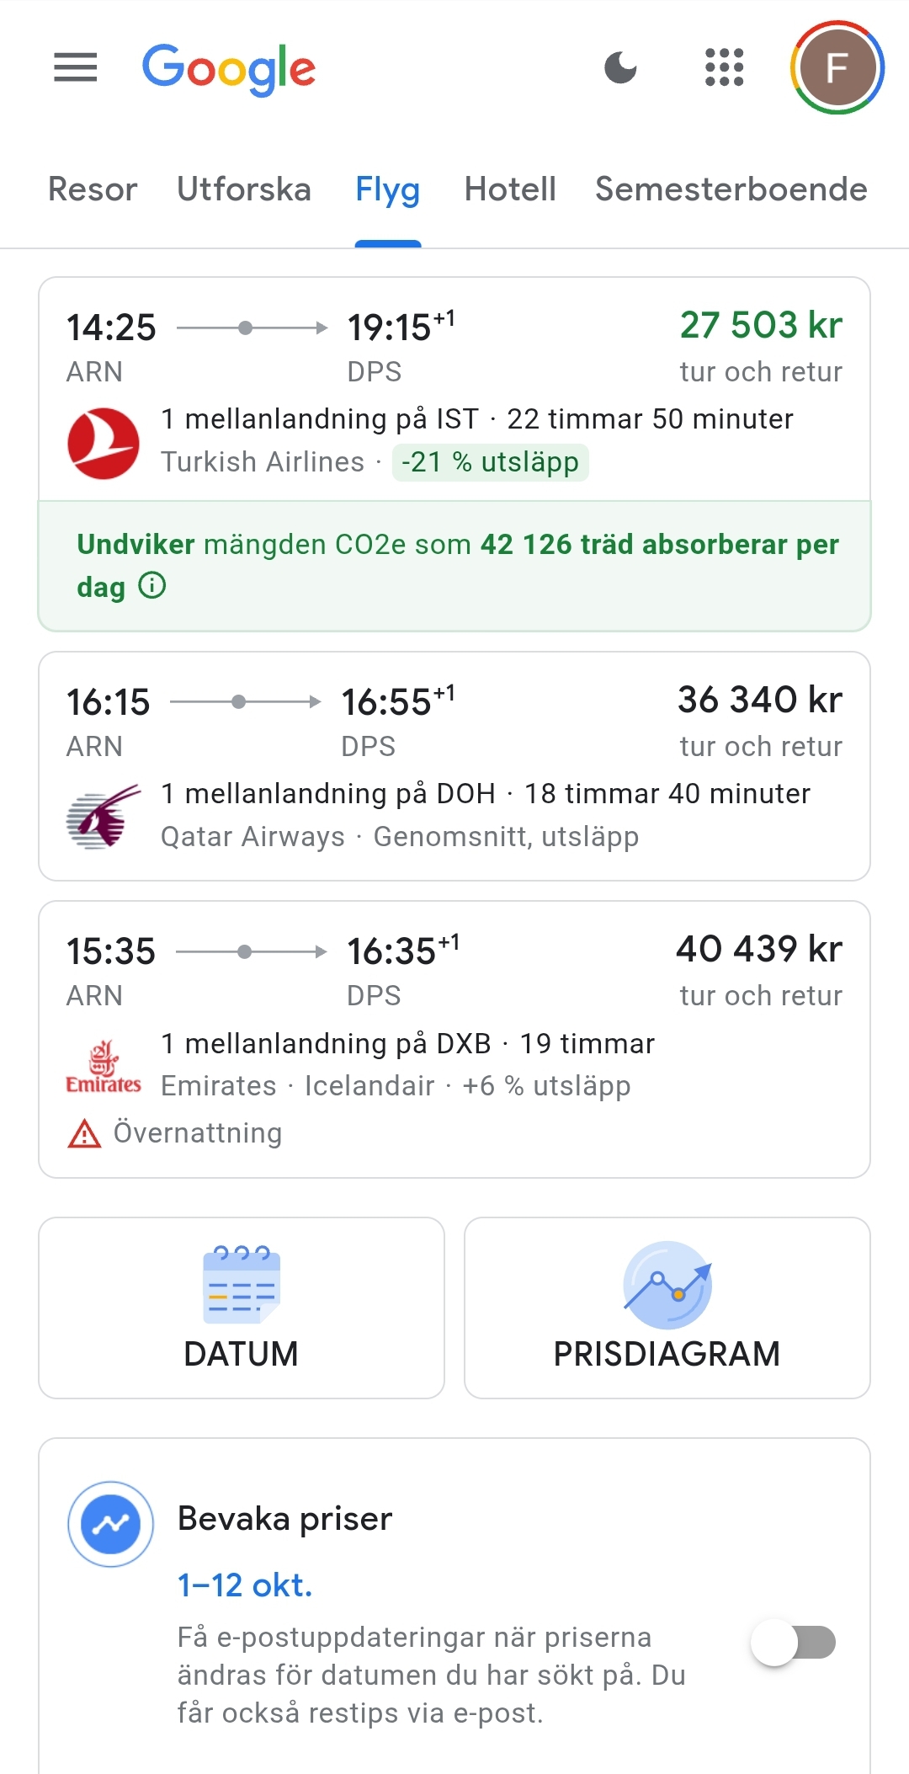Click the Google logo
Viewport: 909px width, 1774px height.
click(x=229, y=68)
